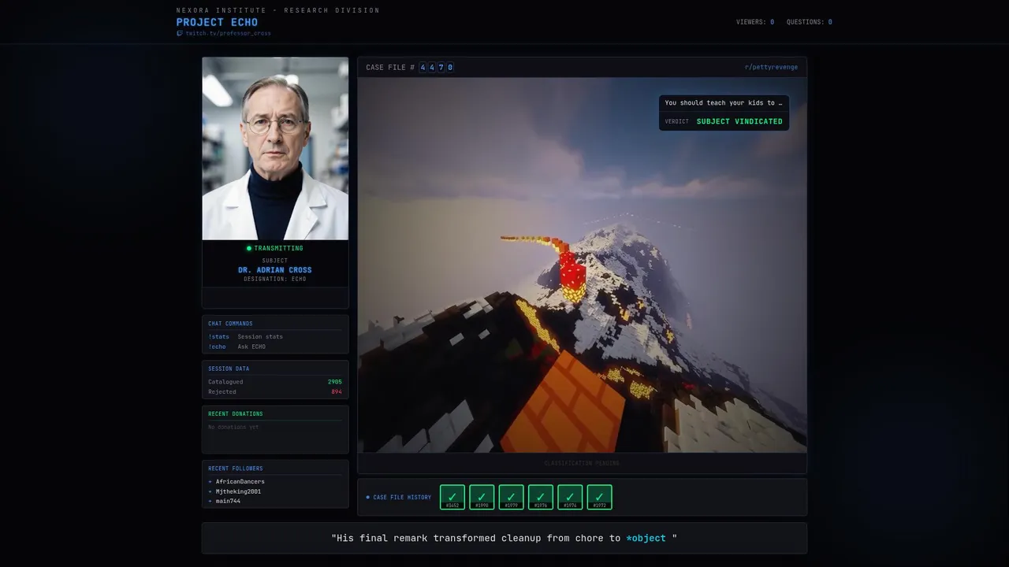1009x567 pixels.
Task: Click the !stats chat command
Action: (x=218, y=336)
